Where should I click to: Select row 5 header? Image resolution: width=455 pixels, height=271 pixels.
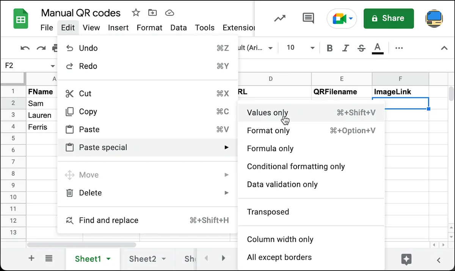[x=13, y=138]
